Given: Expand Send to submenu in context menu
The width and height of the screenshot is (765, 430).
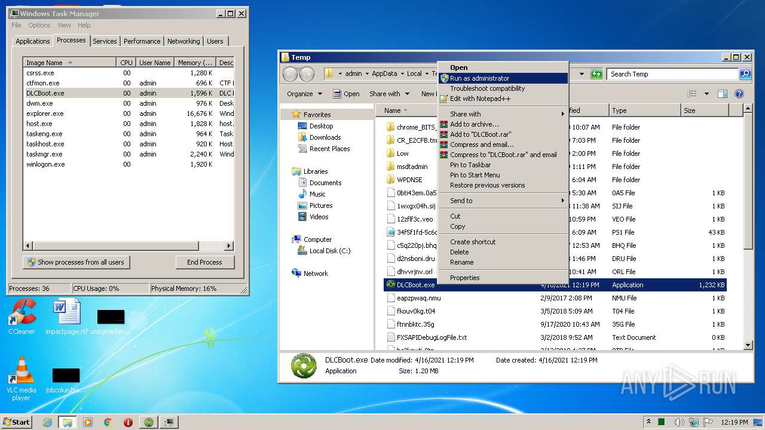Looking at the screenshot, I should click(x=503, y=201).
